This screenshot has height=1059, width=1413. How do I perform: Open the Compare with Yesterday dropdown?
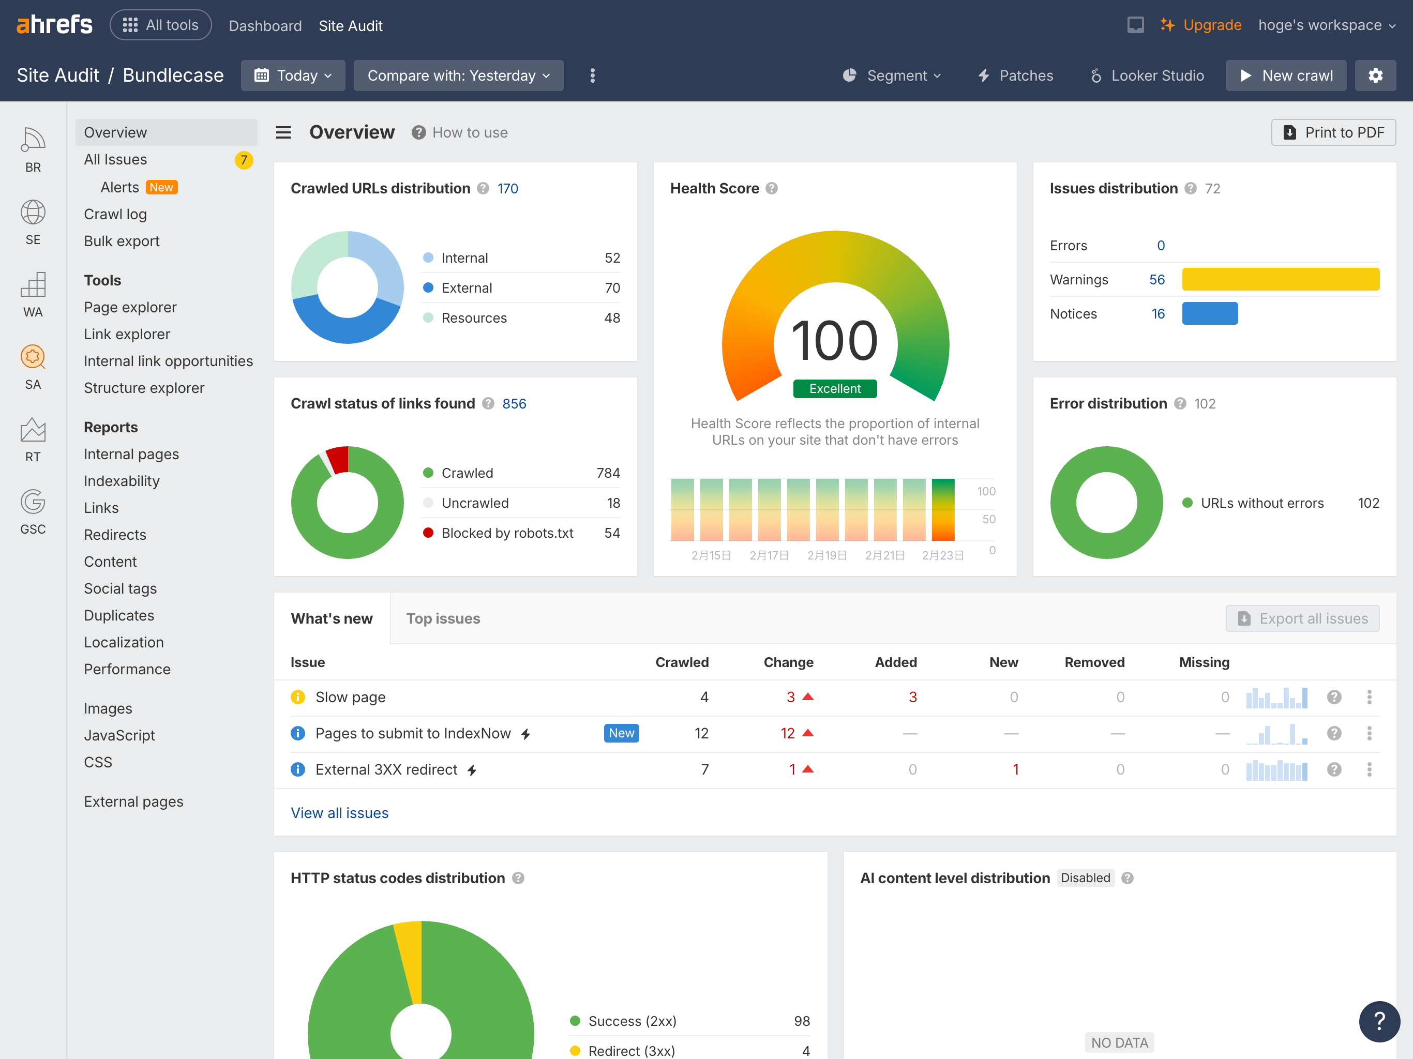[x=457, y=75]
